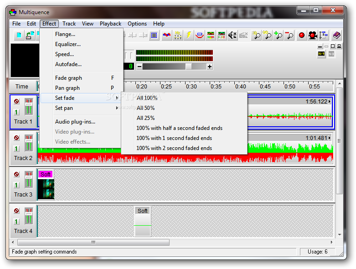Click the vertical scrollbar up arrow
Image resolution: width=356 pixels, height=269 pixels.
pyautogui.click(x=340, y=83)
